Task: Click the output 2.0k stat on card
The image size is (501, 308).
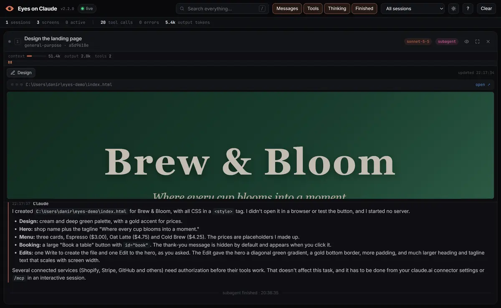Action: tap(77, 56)
